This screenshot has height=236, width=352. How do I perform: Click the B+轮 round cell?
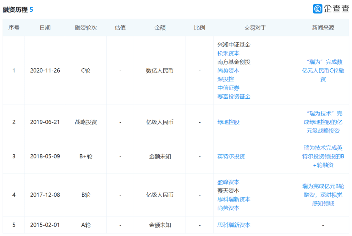click(86, 157)
